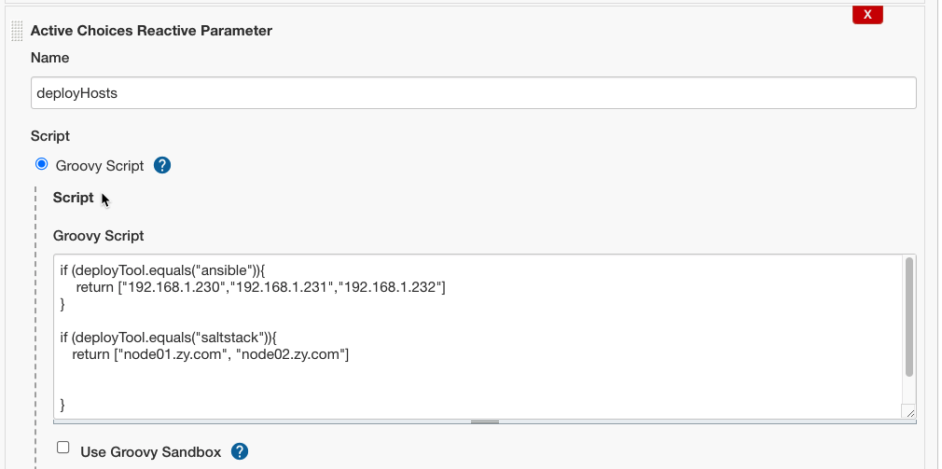Select the Groovy Script radio button
942x469 pixels.
(x=41, y=164)
